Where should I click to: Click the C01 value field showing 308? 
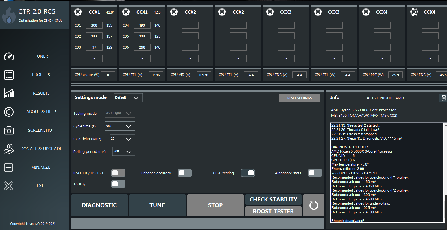[94, 25]
